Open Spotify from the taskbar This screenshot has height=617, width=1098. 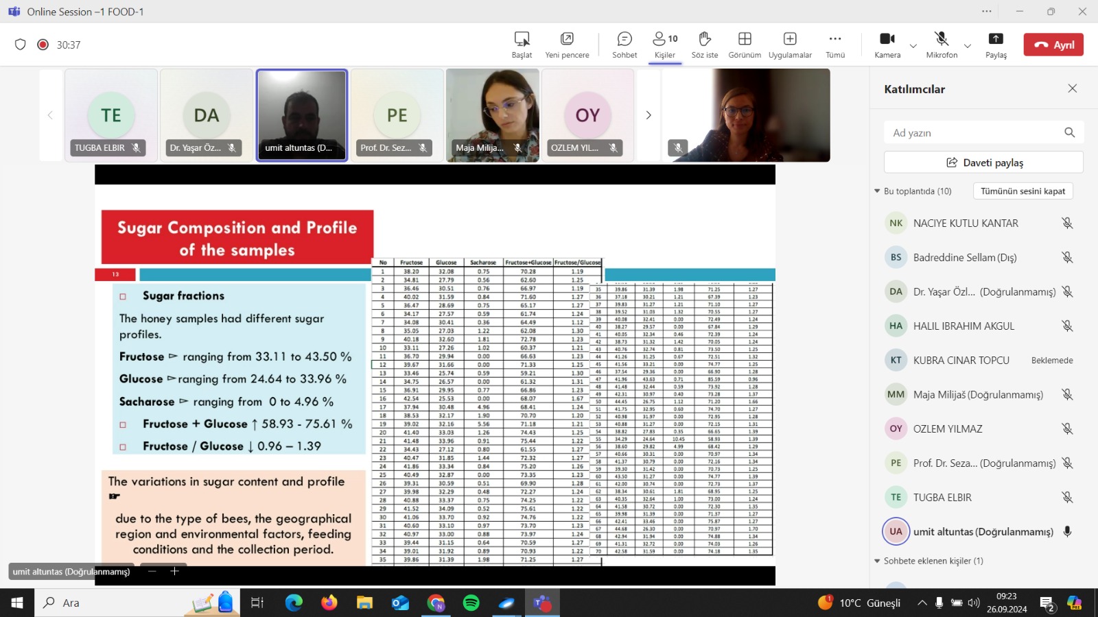tap(471, 603)
